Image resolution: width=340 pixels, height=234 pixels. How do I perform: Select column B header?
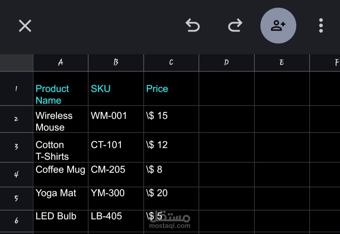click(116, 63)
